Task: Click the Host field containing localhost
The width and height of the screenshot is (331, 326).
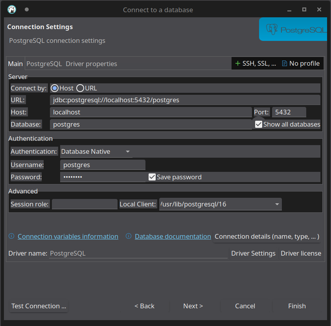Action: point(151,112)
